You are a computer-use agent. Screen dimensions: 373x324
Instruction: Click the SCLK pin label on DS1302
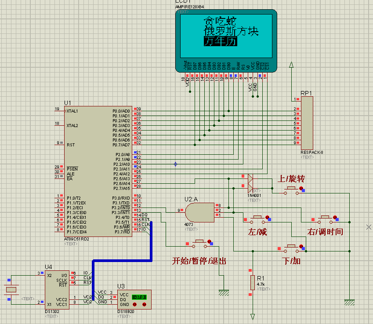pyautogui.click(x=62, y=280)
